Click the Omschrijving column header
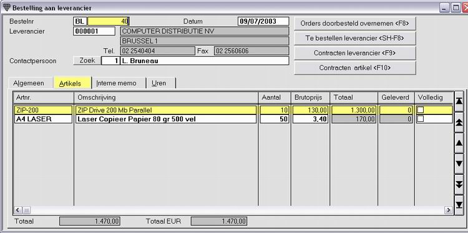Screen dimensions: 468x233 166,97
